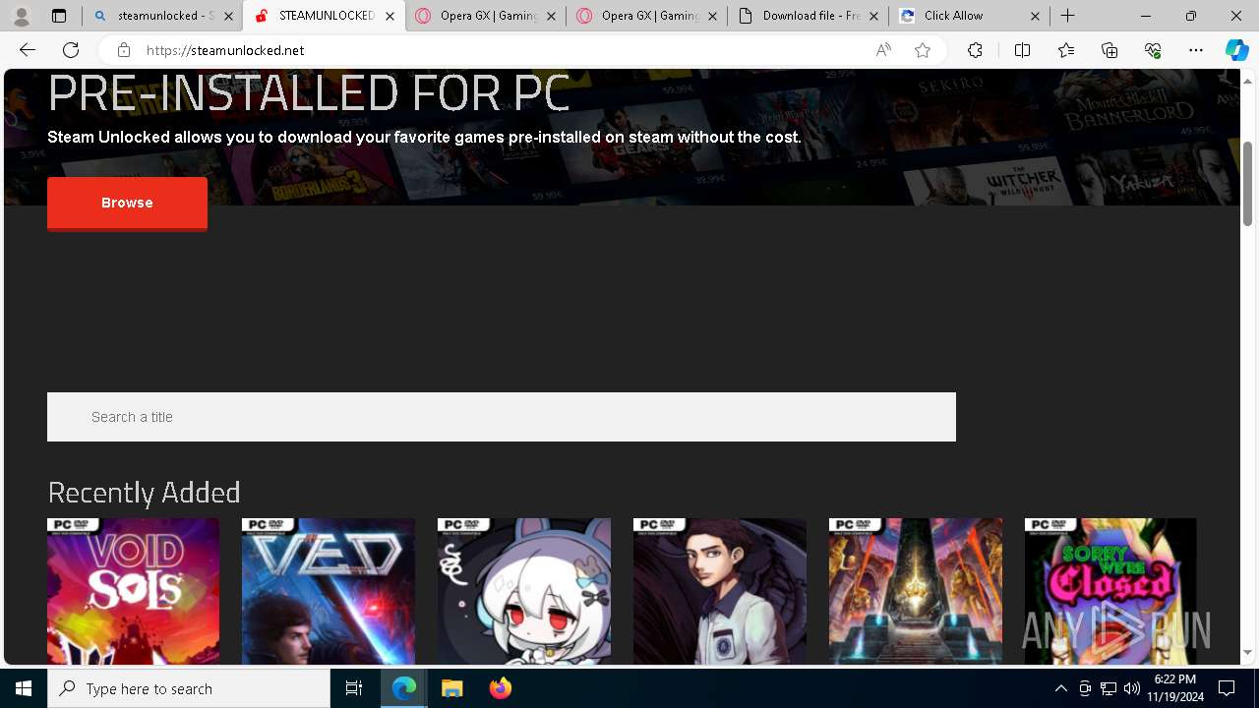The height and width of the screenshot is (708, 1259).
Task: Show hidden system tray icons
Action: [x=1060, y=688]
